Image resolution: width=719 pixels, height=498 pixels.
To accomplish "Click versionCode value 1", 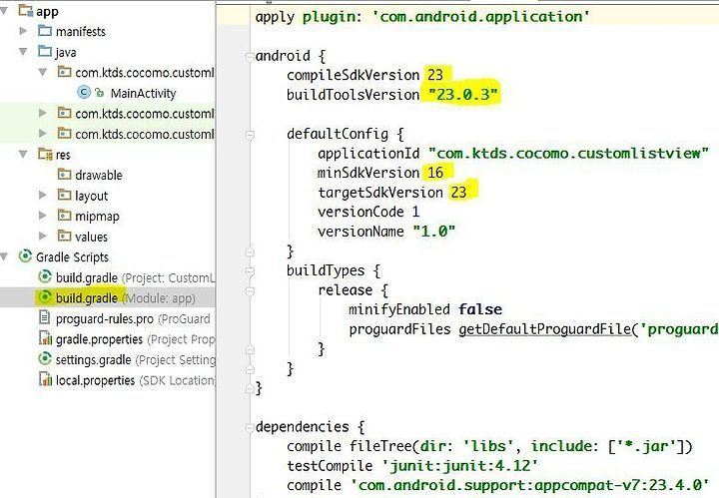I will [x=415, y=212].
